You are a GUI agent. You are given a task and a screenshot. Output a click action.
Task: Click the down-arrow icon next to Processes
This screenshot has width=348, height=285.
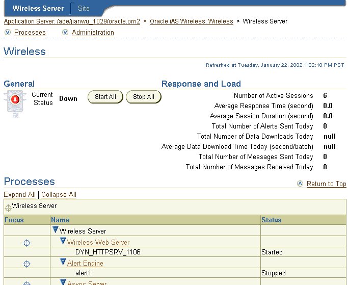(x=8, y=32)
